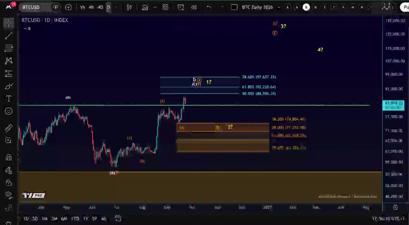Undo the last chart action
The width and height of the screenshot is (409, 225).
click(209, 7)
